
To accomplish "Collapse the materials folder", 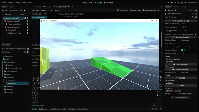I will (4, 77).
